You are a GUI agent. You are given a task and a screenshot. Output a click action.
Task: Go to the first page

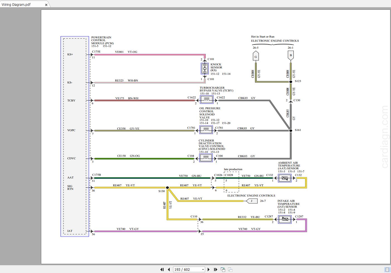tap(162, 269)
